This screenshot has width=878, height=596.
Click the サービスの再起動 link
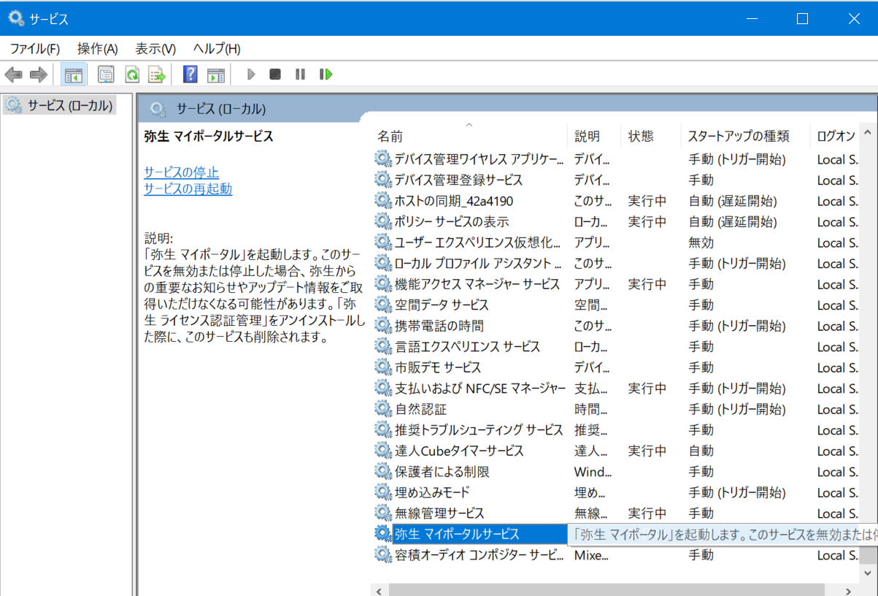(188, 189)
